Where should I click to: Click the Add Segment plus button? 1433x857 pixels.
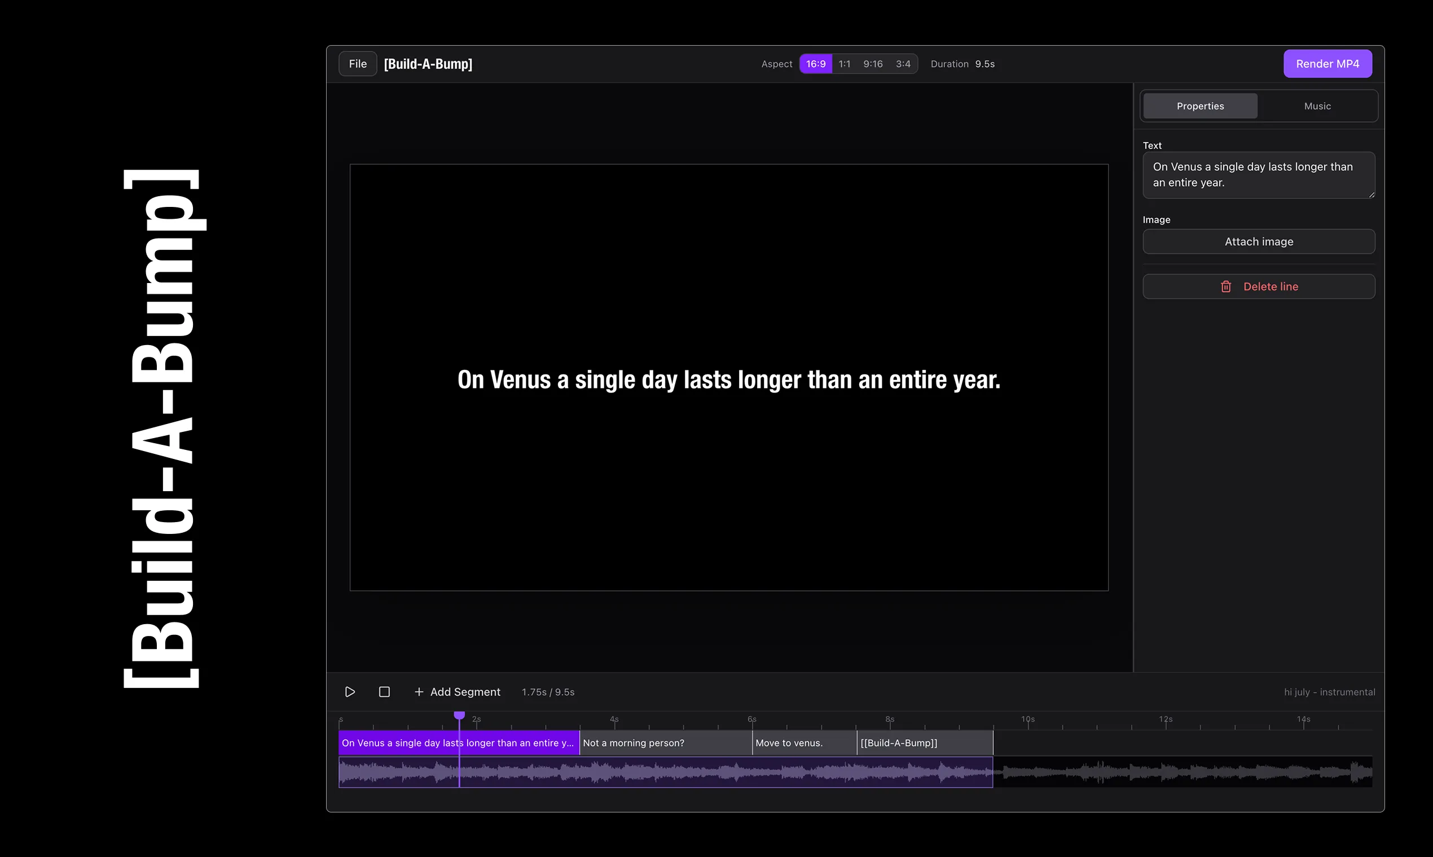(457, 692)
